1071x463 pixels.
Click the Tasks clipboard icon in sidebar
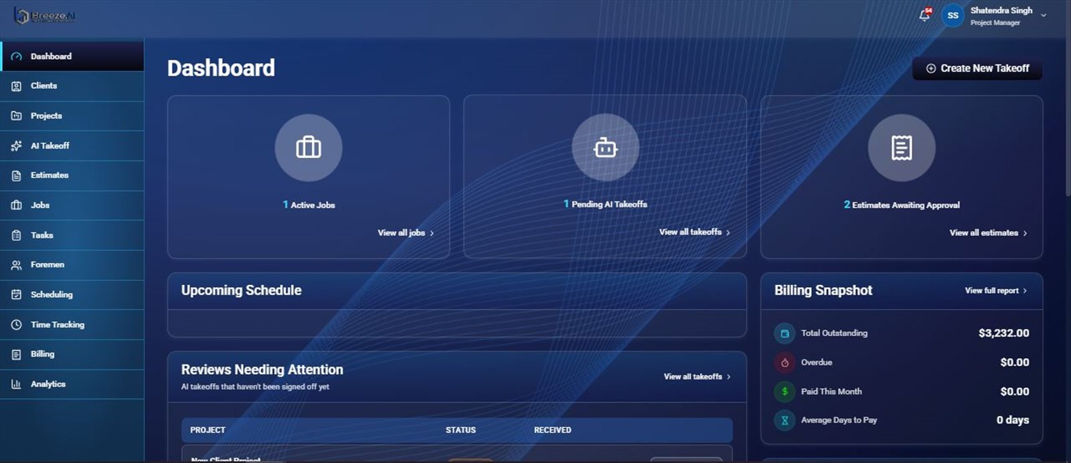(x=17, y=236)
